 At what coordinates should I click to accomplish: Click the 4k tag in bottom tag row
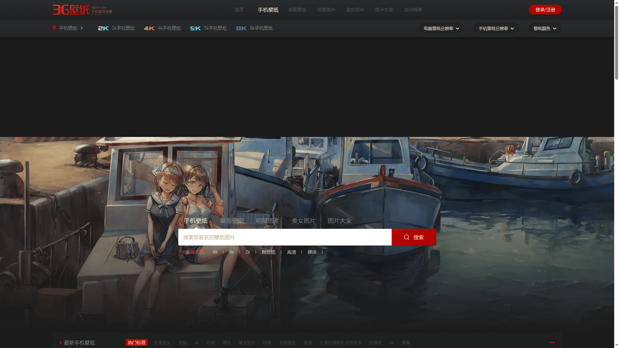pos(196,343)
